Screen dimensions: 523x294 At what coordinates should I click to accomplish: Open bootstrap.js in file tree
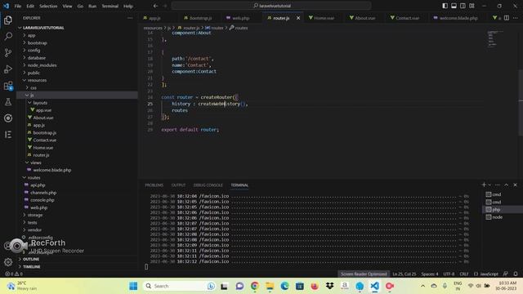(77, 132)
